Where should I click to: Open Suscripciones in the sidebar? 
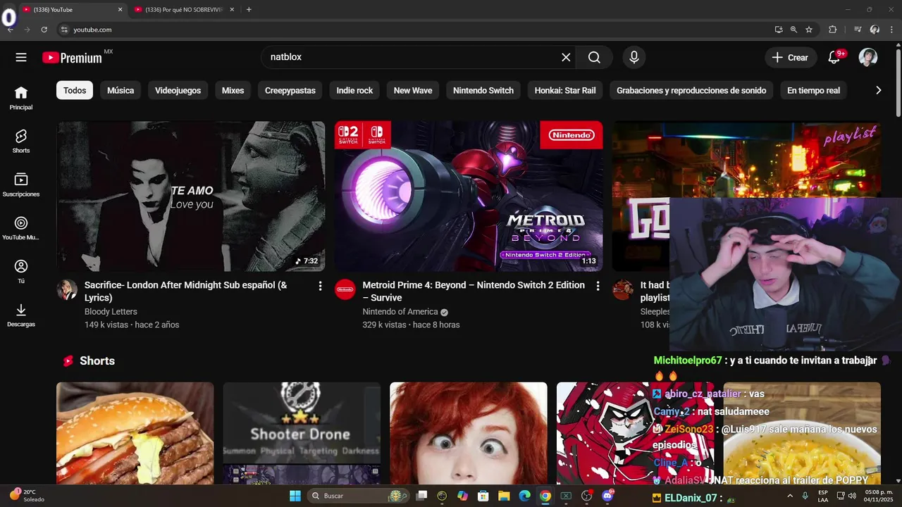pos(21,185)
